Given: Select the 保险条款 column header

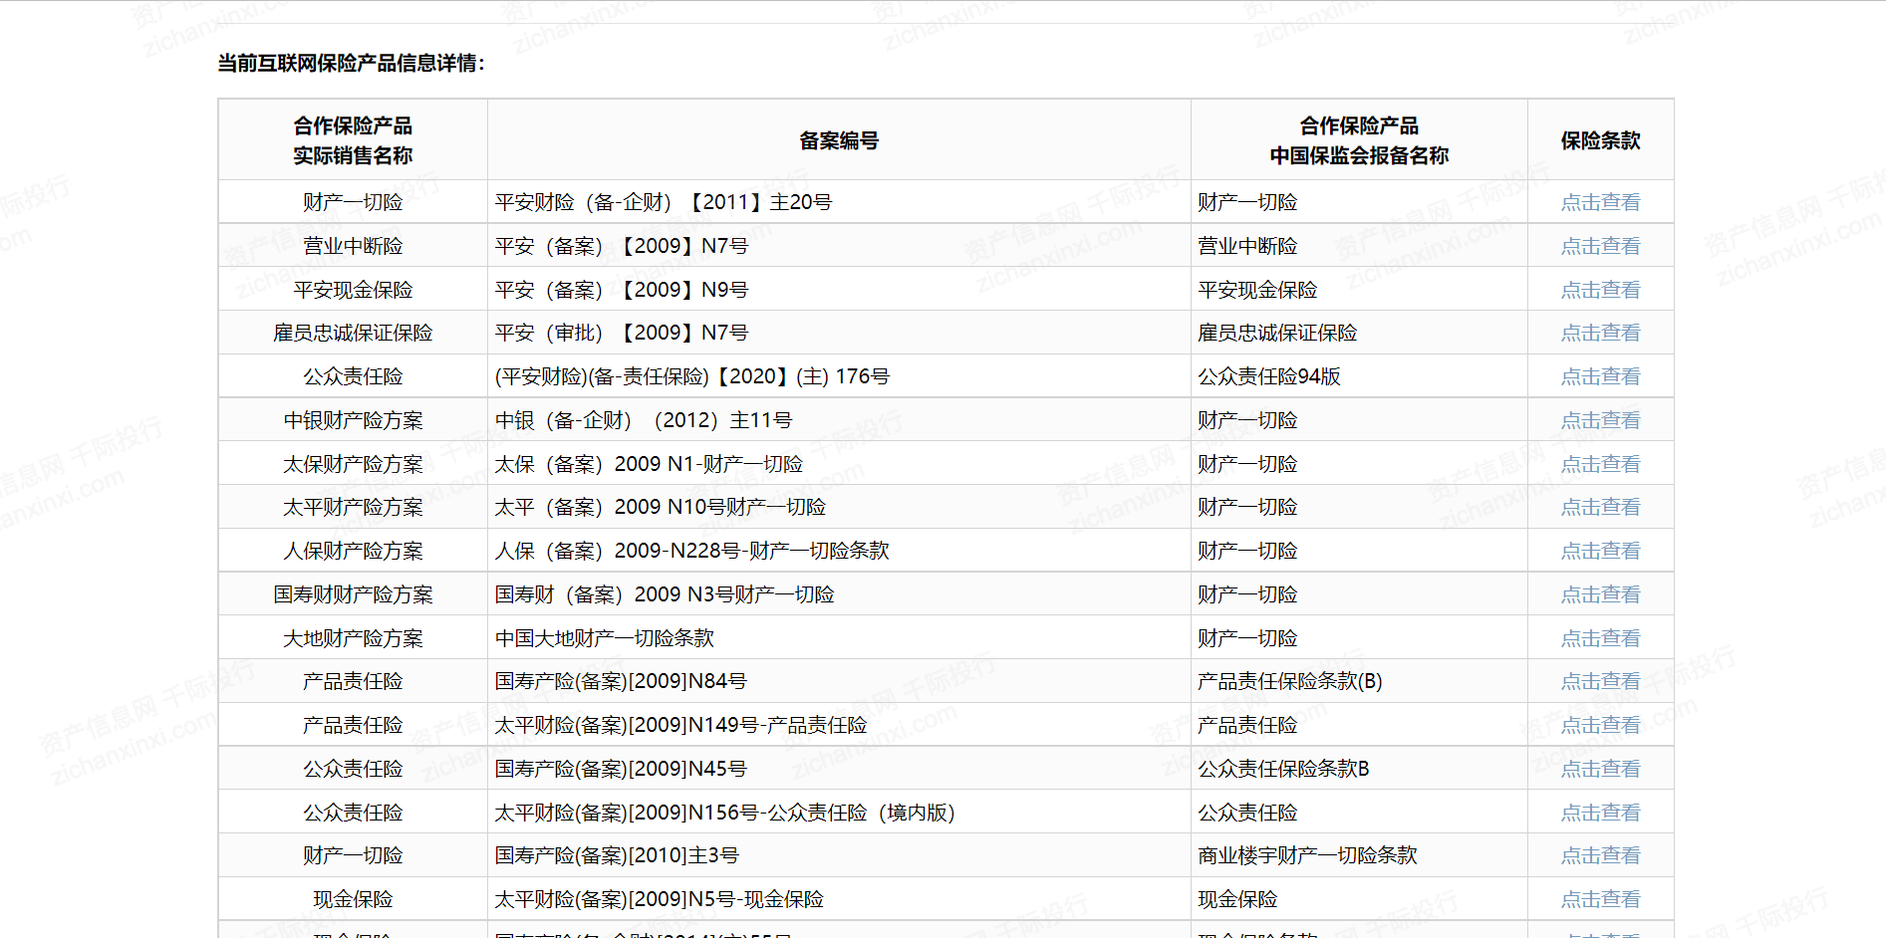Looking at the screenshot, I should tap(1600, 140).
